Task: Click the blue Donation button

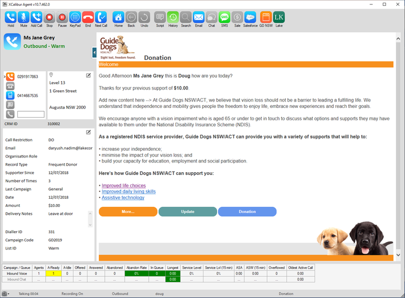Action: [x=247, y=212]
